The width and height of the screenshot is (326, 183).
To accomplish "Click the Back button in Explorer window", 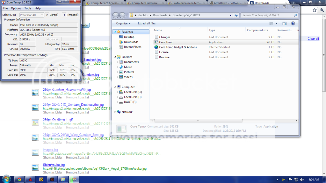I will tap(116, 15).
